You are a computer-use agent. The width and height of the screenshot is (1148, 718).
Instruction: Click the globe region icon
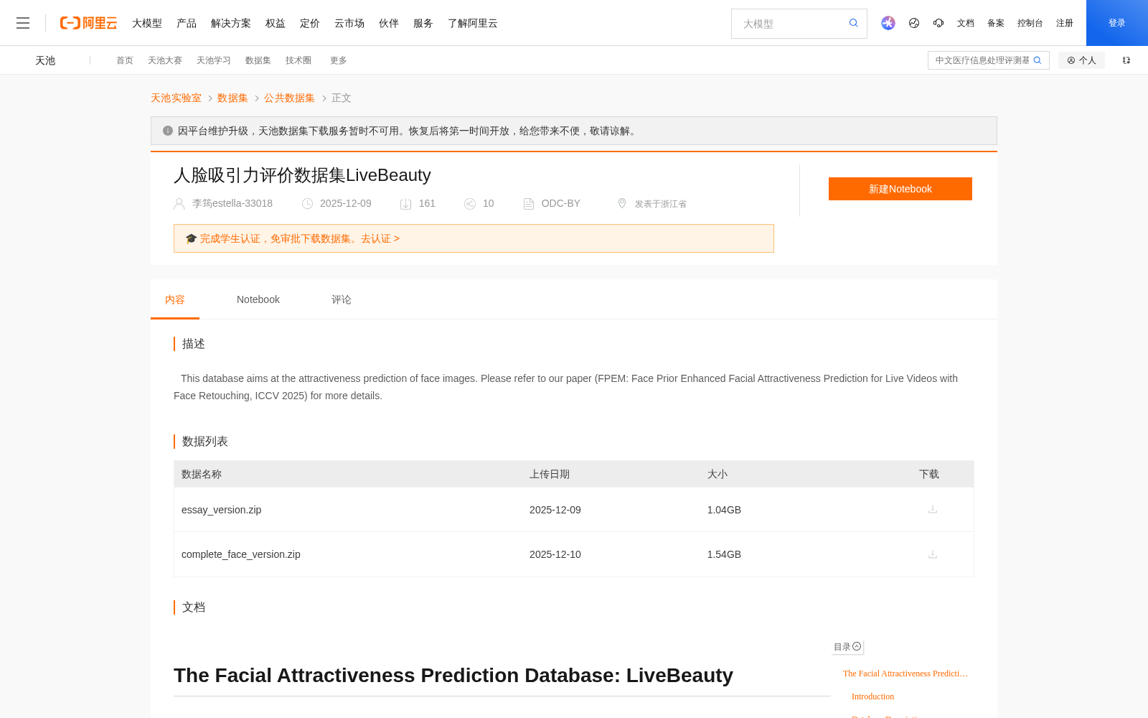click(914, 23)
